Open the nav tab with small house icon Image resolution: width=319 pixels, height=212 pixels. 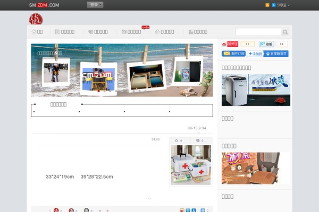pyautogui.click(x=164, y=32)
